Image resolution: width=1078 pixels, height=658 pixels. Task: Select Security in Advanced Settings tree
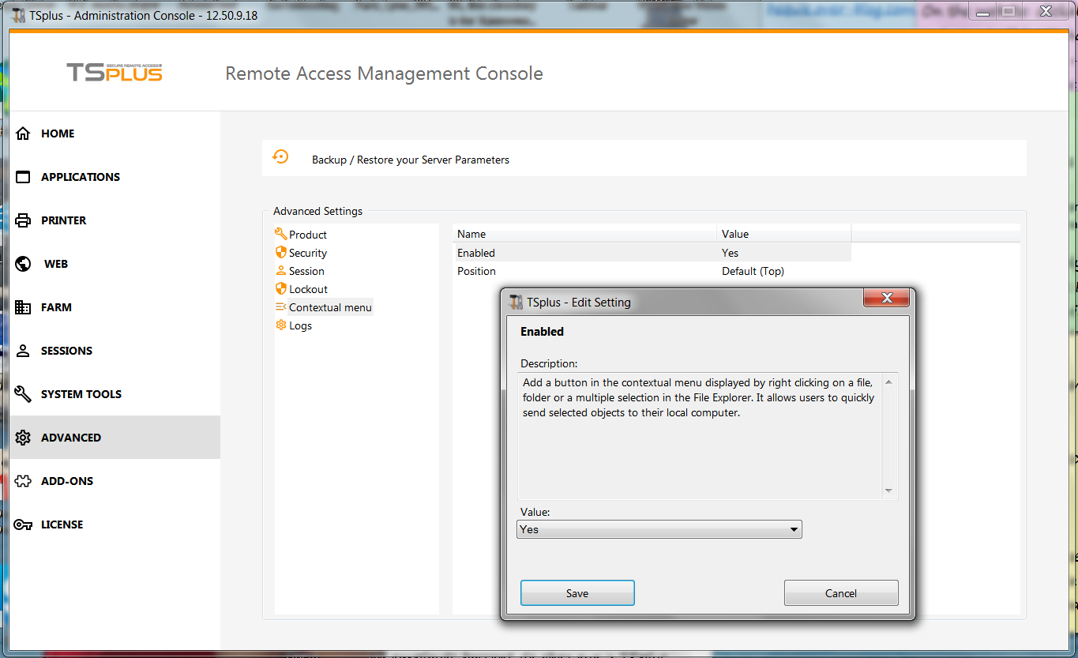click(307, 253)
